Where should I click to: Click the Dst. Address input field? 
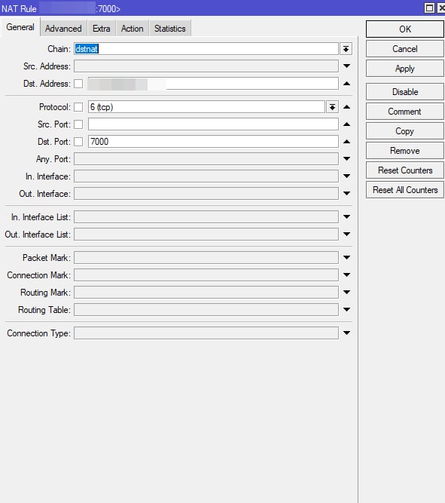213,84
